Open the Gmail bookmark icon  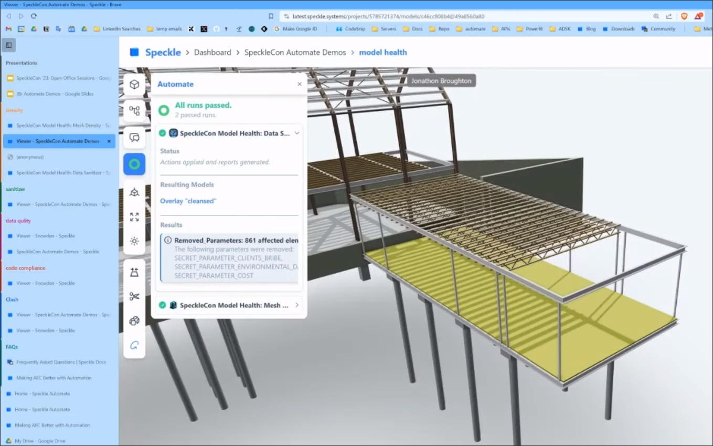pos(8,29)
